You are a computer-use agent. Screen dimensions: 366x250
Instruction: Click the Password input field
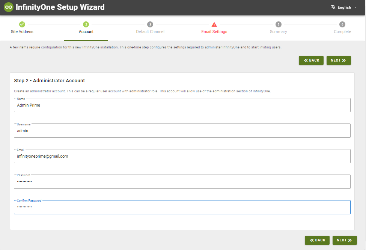coord(182,182)
